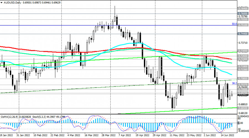This screenshot has width=249, height=138.
Task: Pick the 0.68810 price scale value
Action: [x=243, y=104]
